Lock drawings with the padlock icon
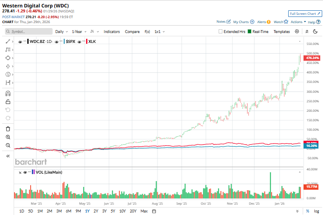Screen dimensions: 323x217 (8, 101)
